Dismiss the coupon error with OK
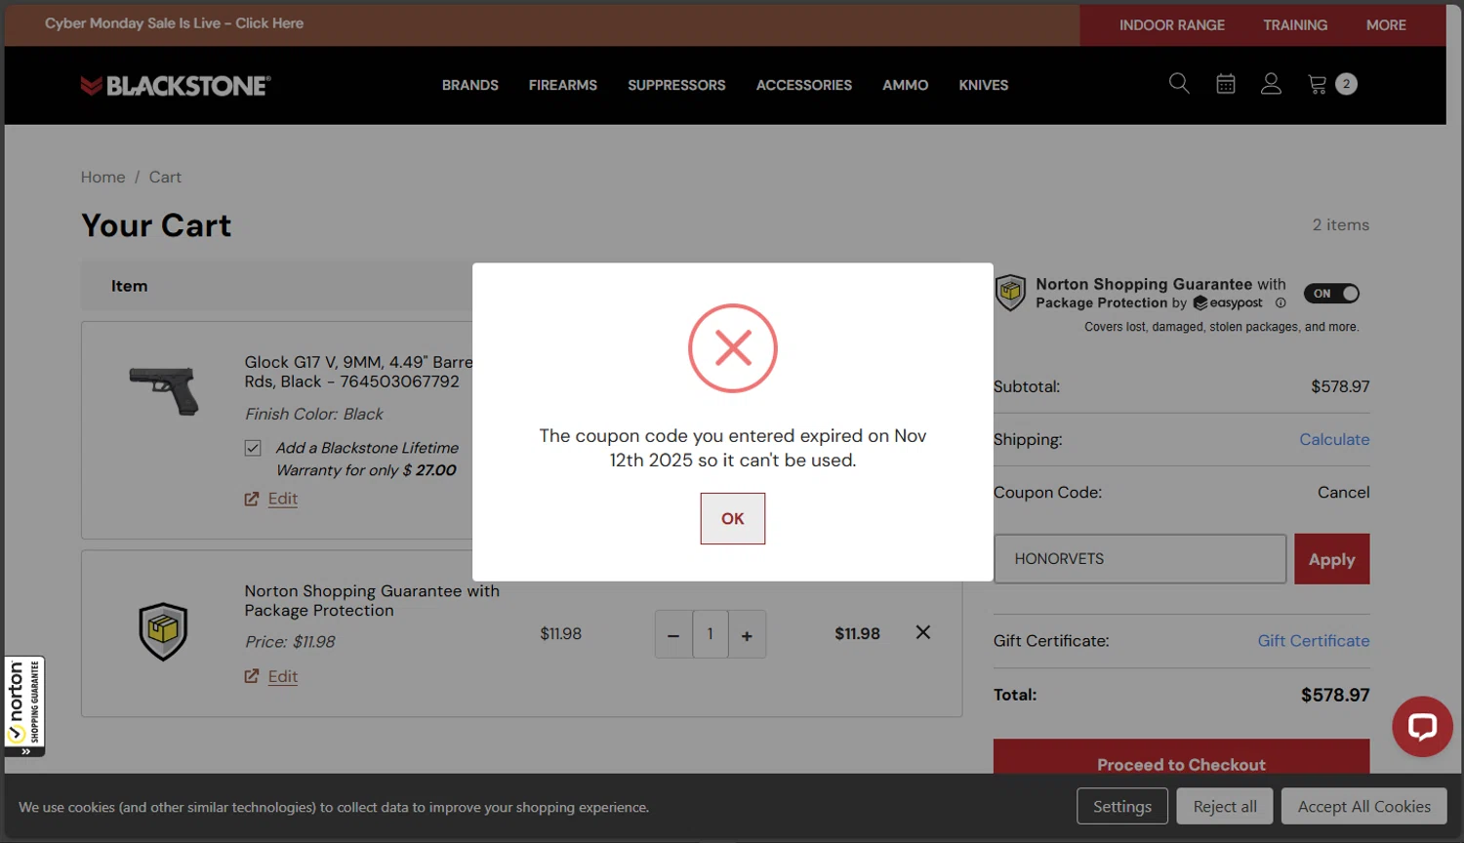1464x843 pixels. coord(733,519)
